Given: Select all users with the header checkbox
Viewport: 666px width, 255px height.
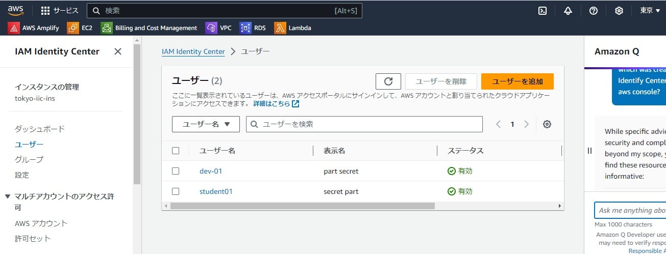Looking at the screenshot, I should (x=176, y=151).
